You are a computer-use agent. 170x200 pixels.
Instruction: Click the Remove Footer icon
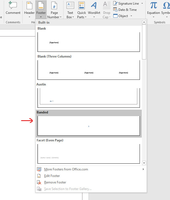click(39, 182)
